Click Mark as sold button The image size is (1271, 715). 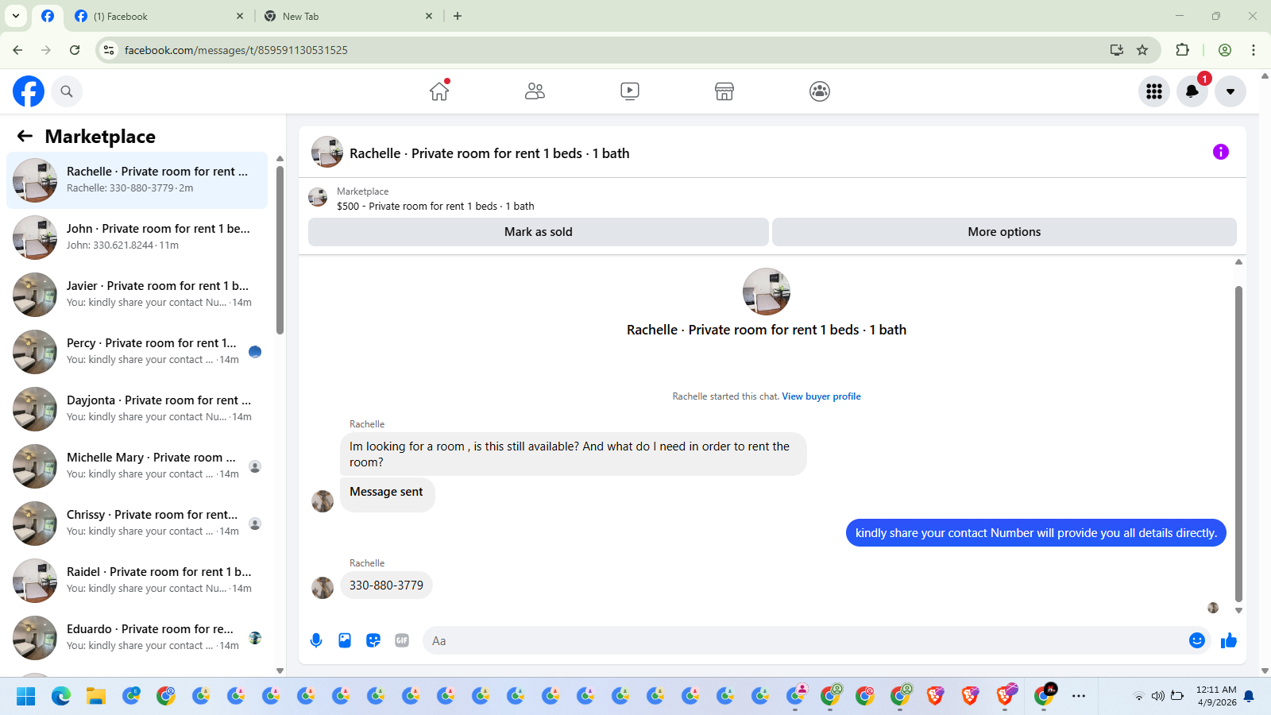point(539,232)
